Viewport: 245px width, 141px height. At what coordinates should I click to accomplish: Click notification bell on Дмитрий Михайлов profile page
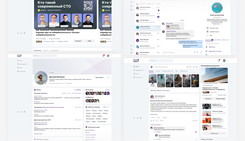pyautogui.click(x=103, y=56)
